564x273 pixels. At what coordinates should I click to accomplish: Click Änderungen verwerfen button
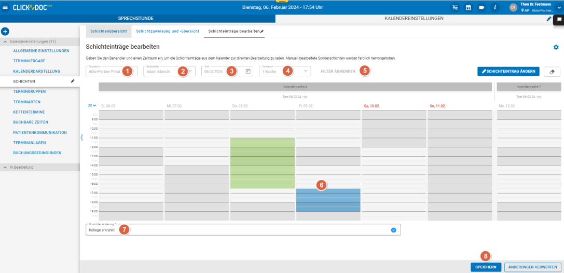[x=532, y=267]
